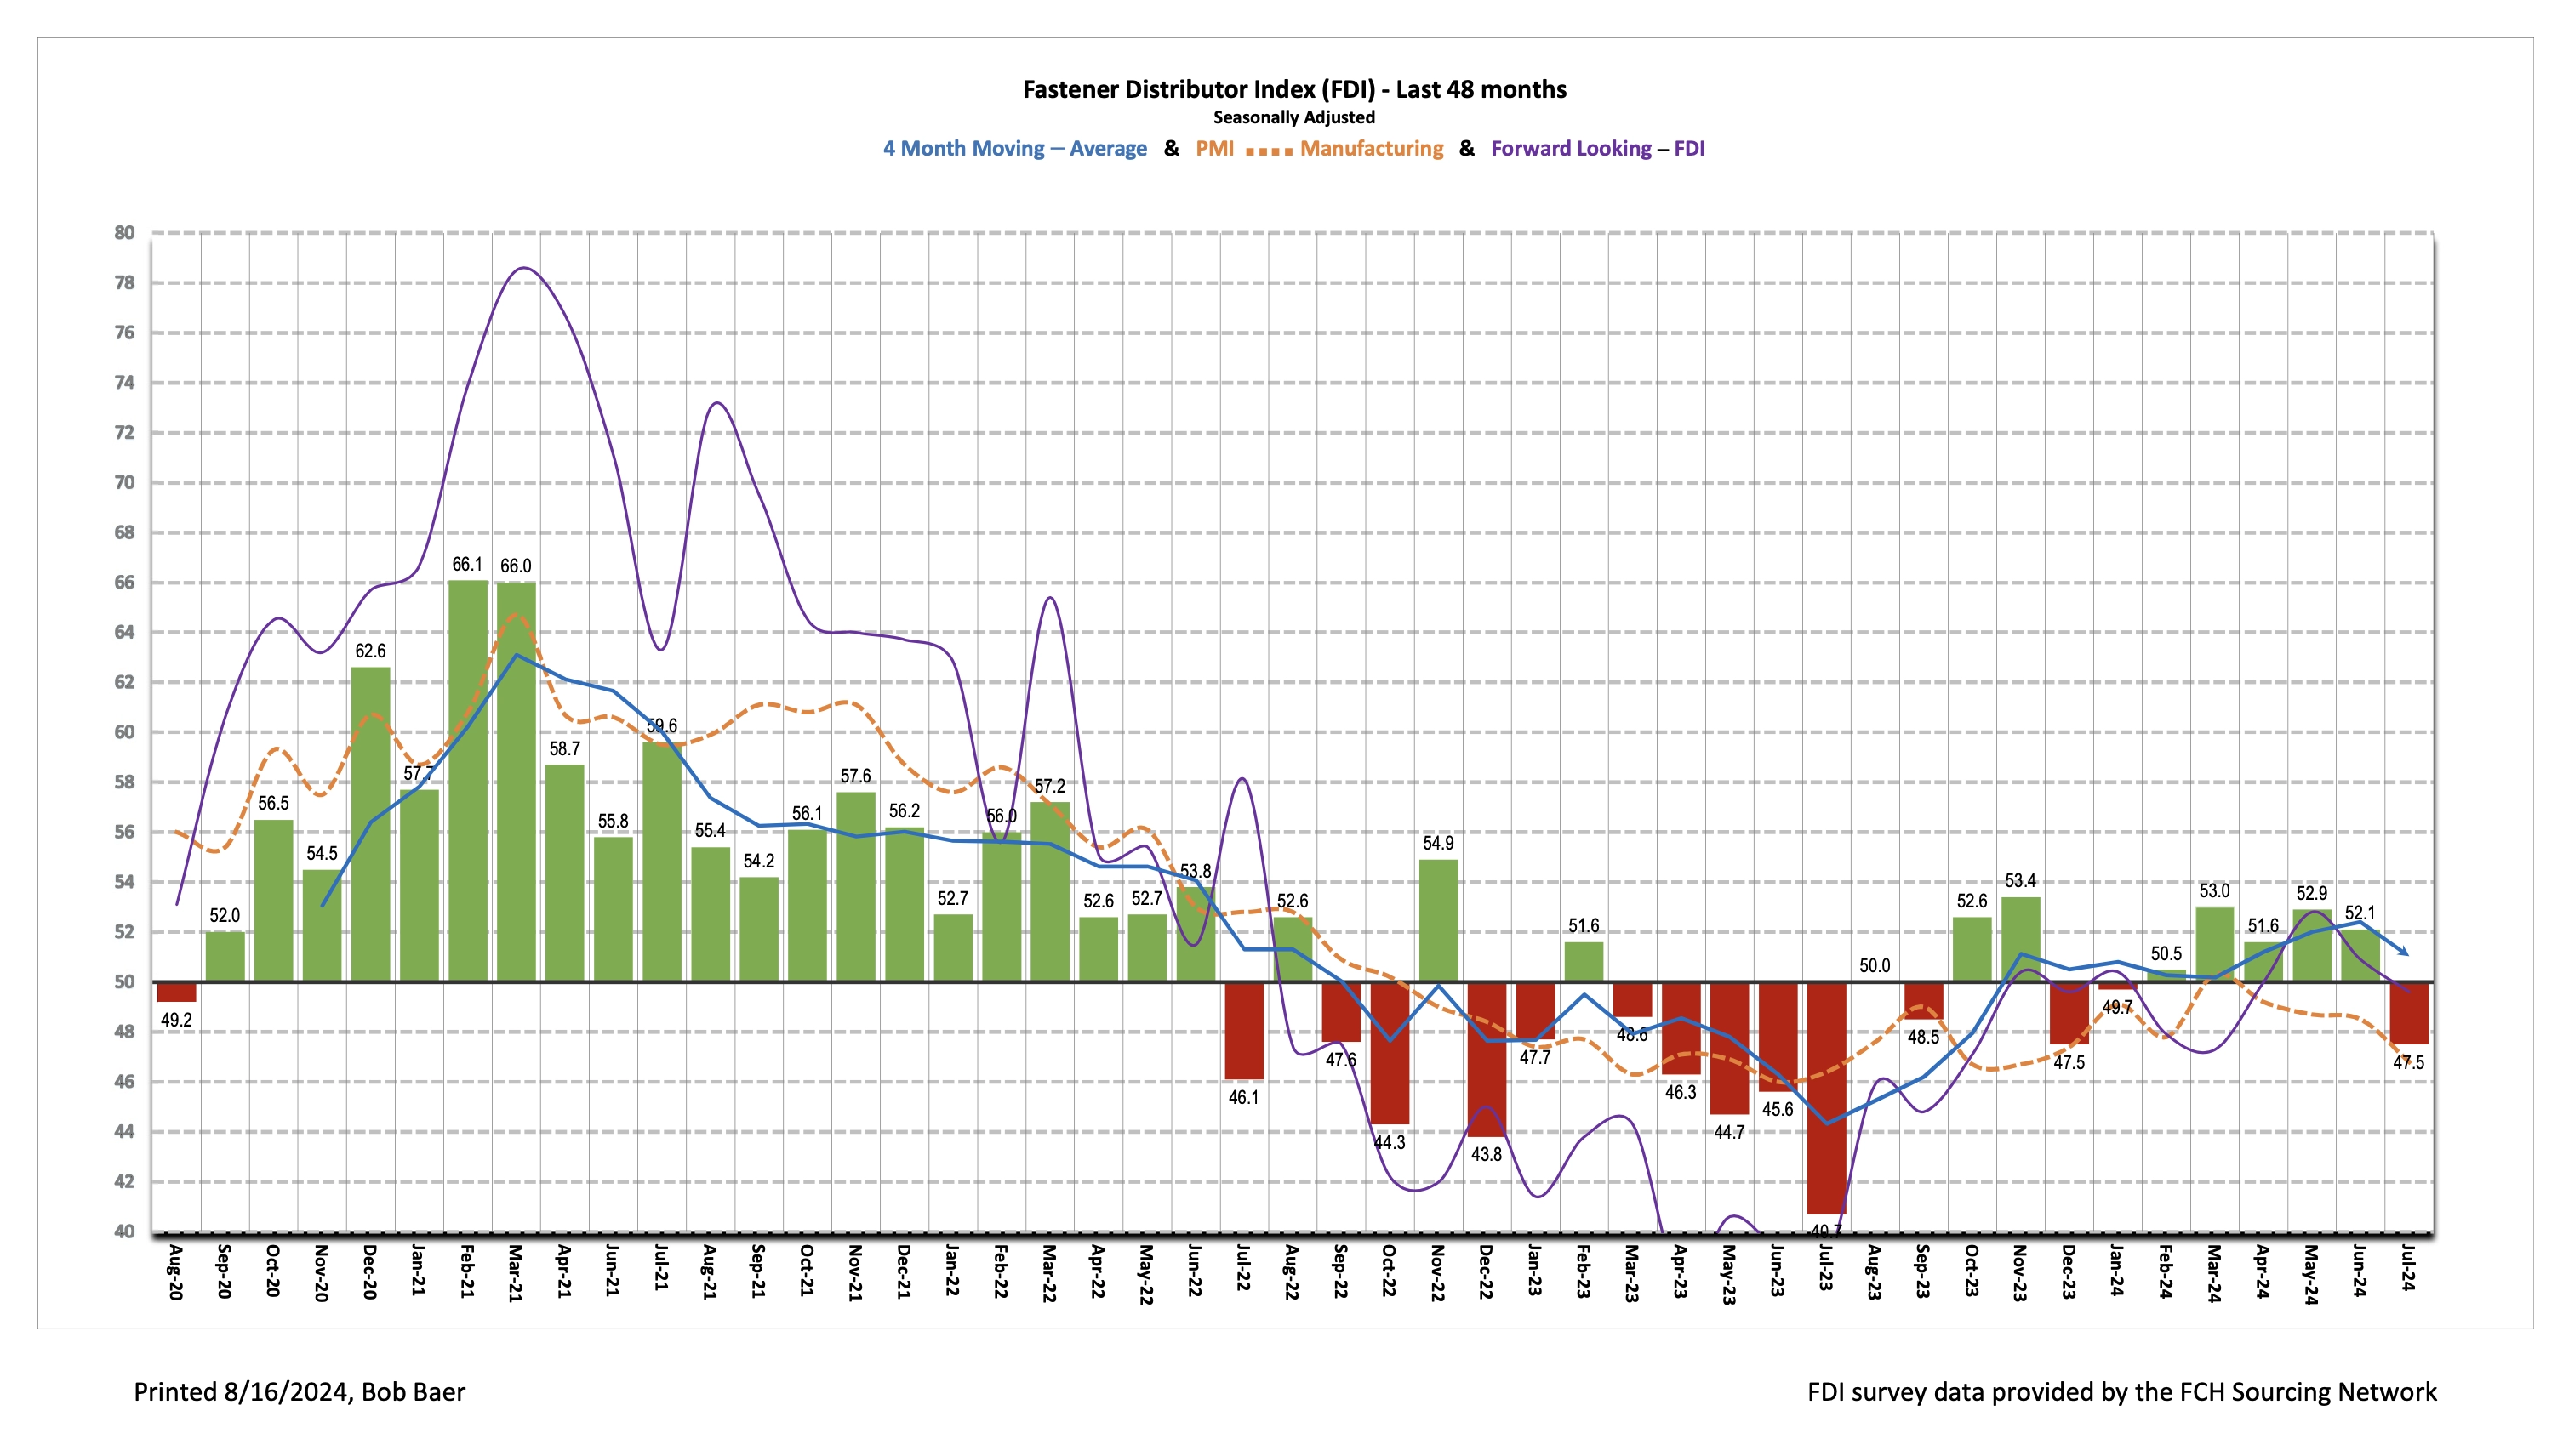Viewport: 2563px width, 1456px height.
Task: Click the 45.6 data label for Jun-23
Action: 1778,1109
